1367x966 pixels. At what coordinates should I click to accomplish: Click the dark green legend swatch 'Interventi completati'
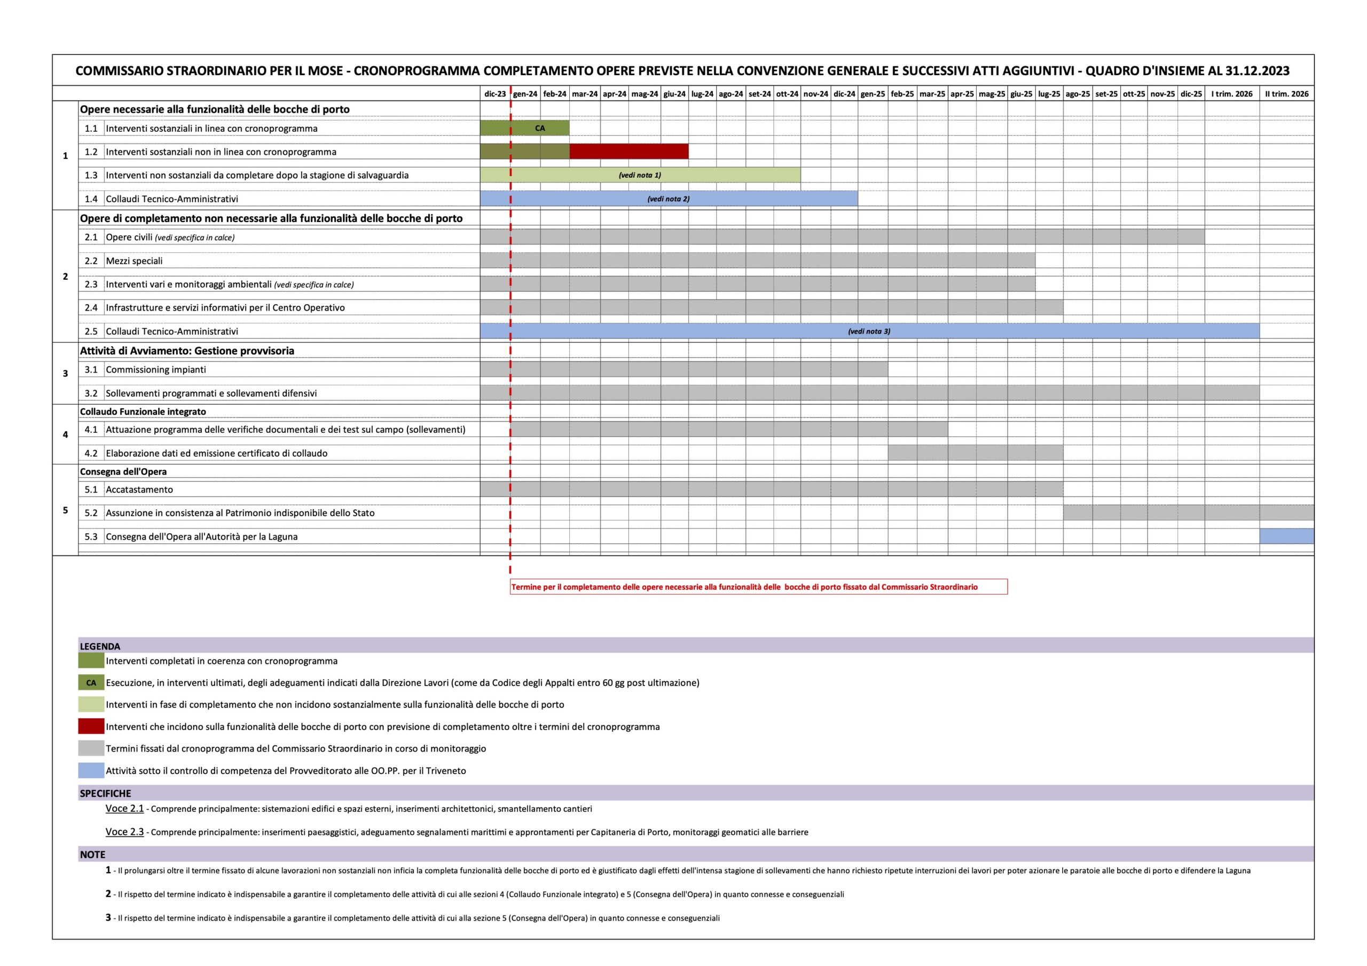pyautogui.click(x=91, y=661)
